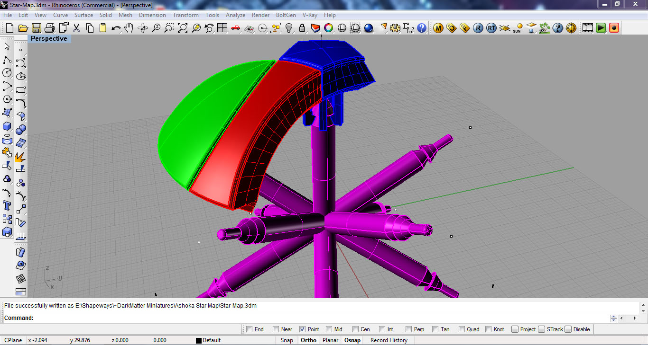Open the V-Ray menu
This screenshot has width=648, height=345.
click(309, 15)
